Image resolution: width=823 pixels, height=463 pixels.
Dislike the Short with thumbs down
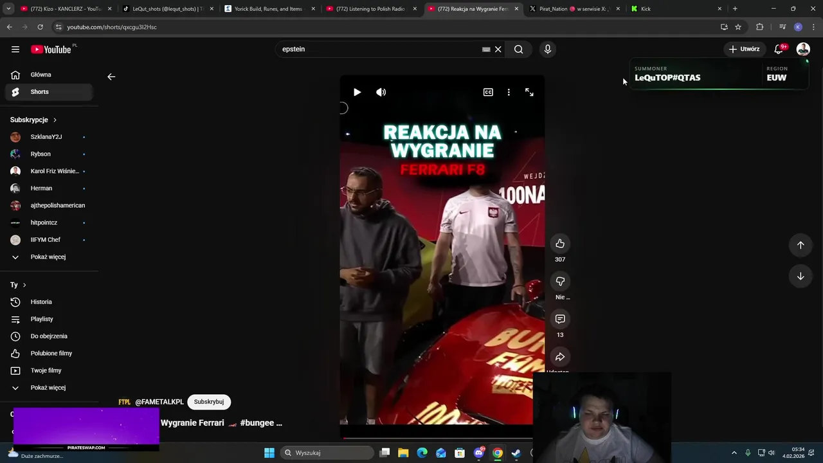point(560,282)
